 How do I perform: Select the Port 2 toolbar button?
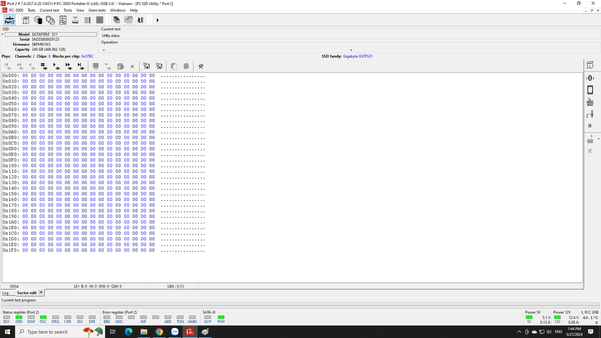(9, 20)
